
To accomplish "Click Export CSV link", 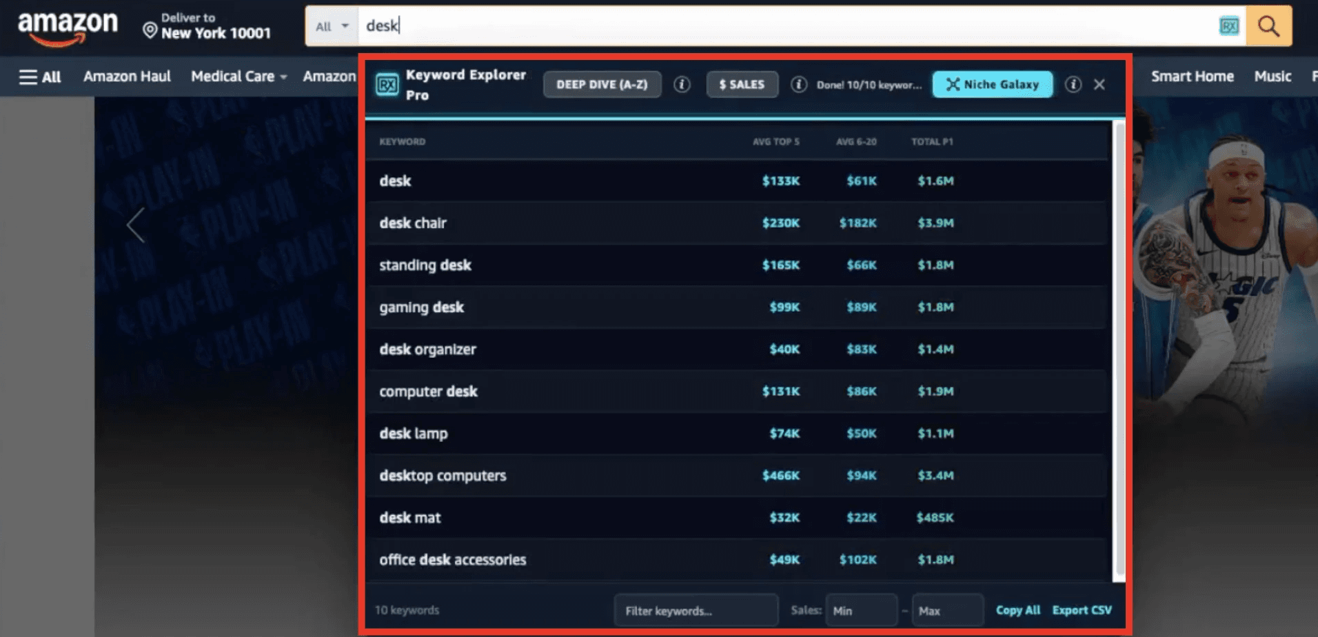I will (1082, 610).
